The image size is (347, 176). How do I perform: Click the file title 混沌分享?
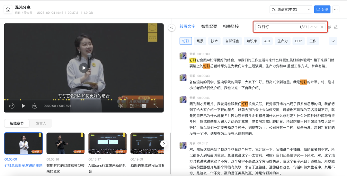[22, 7]
